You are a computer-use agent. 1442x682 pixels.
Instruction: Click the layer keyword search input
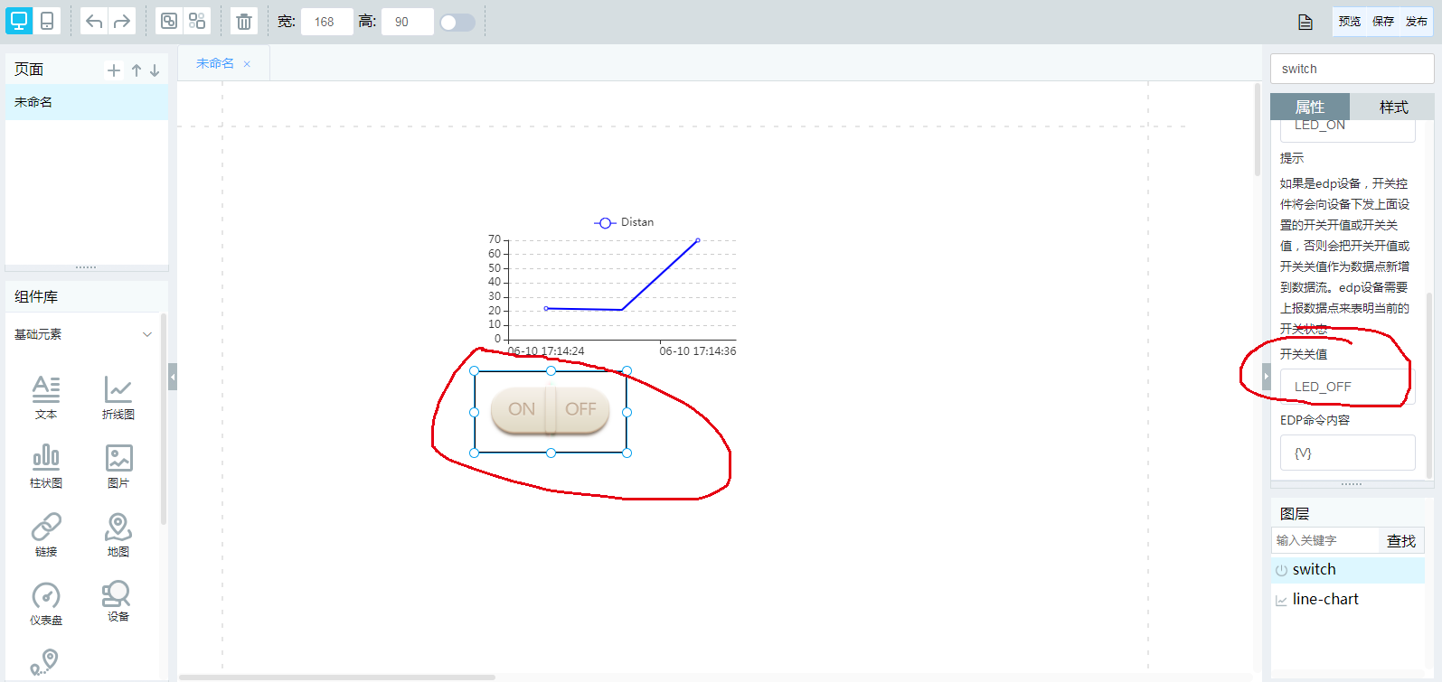1324,540
